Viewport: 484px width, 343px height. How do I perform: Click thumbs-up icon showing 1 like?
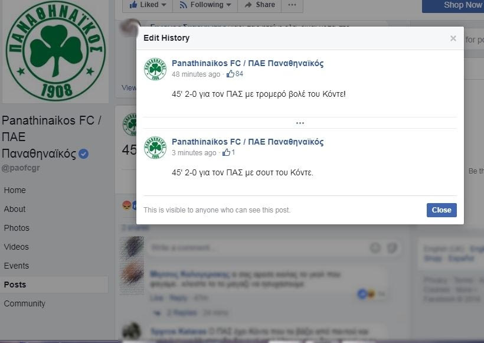pos(226,152)
